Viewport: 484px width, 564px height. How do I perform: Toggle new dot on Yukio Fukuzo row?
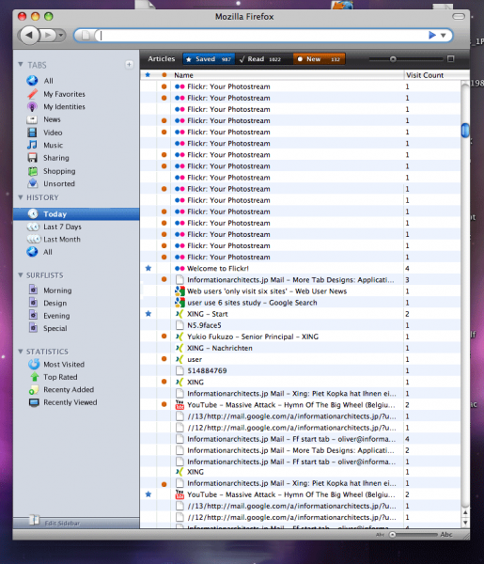[164, 337]
